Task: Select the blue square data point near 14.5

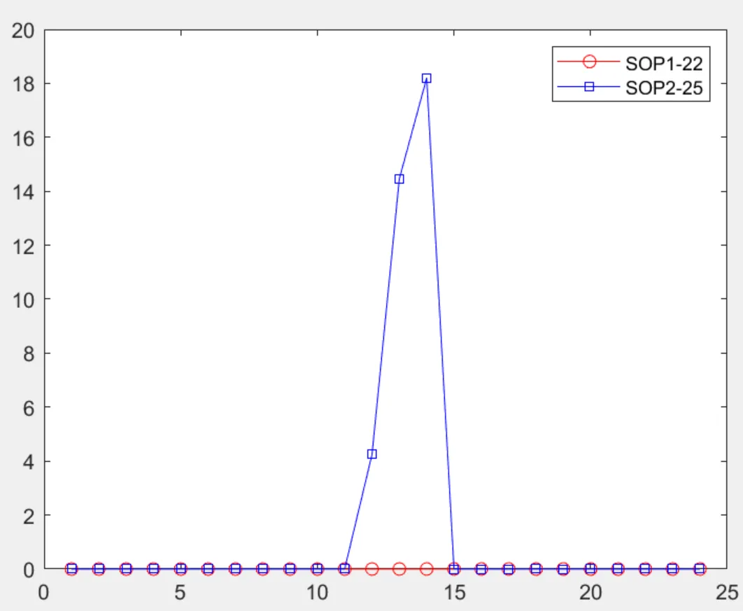Action: click(x=399, y=178)
